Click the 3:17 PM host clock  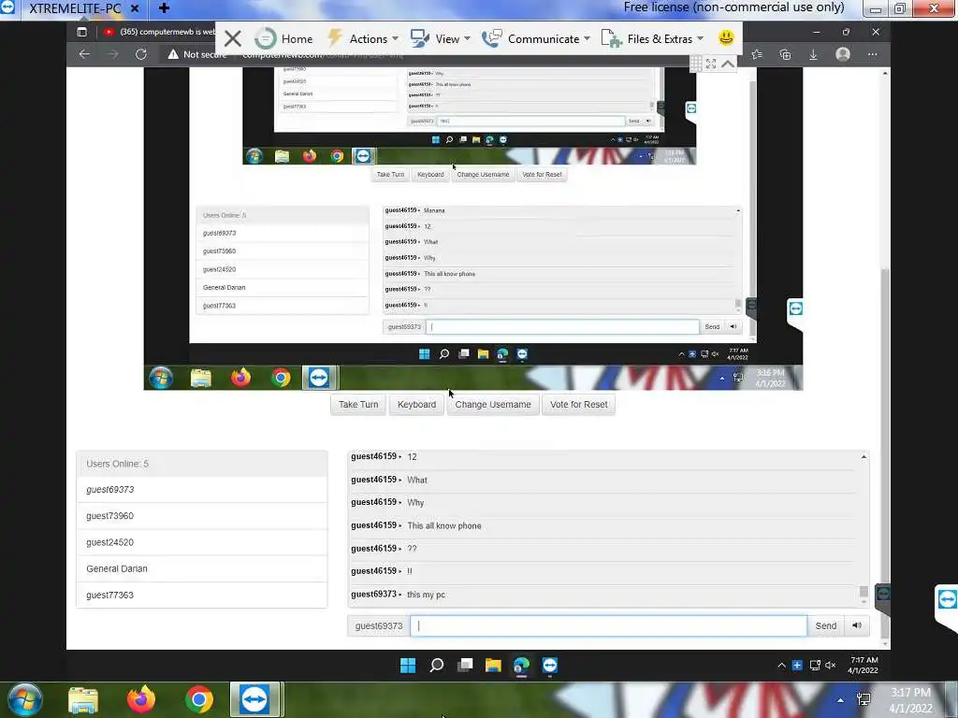pyautogui.click(x=910, y=700)
